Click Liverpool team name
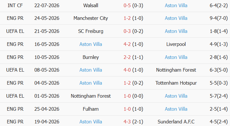This screenshot has width=230, height=126. (x=176, y=44)
